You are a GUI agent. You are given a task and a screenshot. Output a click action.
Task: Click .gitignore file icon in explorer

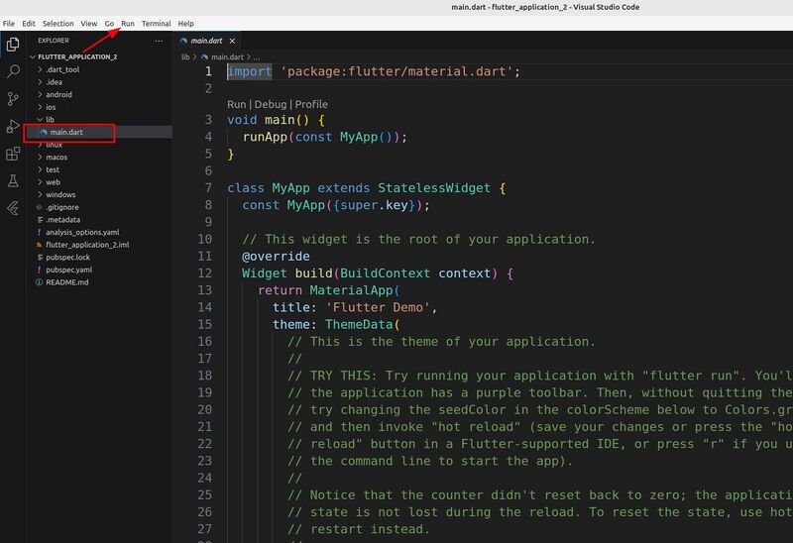[x=39, y=207]
